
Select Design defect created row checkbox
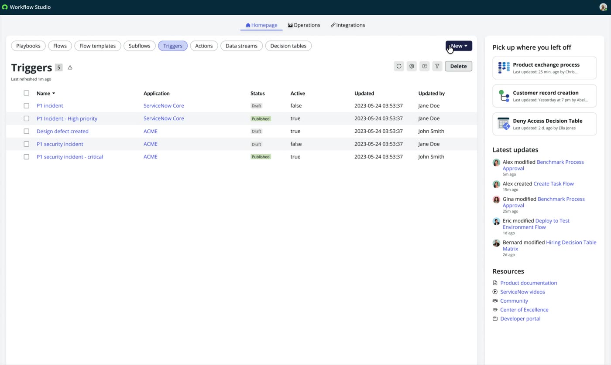pyautogui.click(x=27, y=131)
